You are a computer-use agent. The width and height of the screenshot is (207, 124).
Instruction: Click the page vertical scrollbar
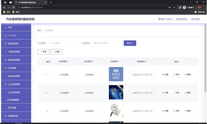pos(206,57)
